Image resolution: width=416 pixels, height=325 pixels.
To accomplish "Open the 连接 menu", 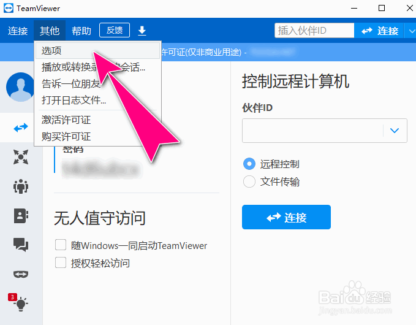I will click(x=18, y=31).
